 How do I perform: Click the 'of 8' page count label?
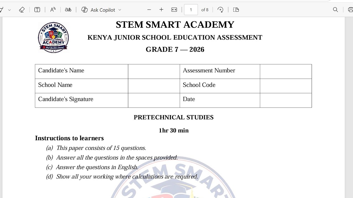click(205, 10)
